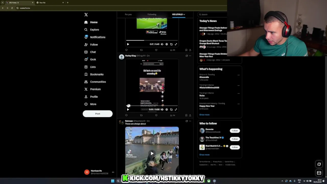The image size is (327, 184).
Task: Play Rahman's Westminster bridge video
Action: 152,153
